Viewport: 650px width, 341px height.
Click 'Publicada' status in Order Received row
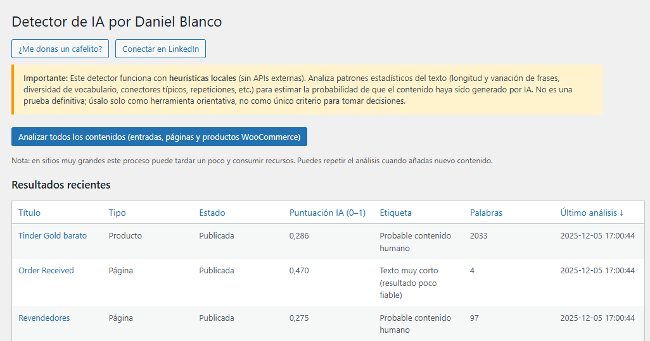pyautogui.click(x=217, y=270)
